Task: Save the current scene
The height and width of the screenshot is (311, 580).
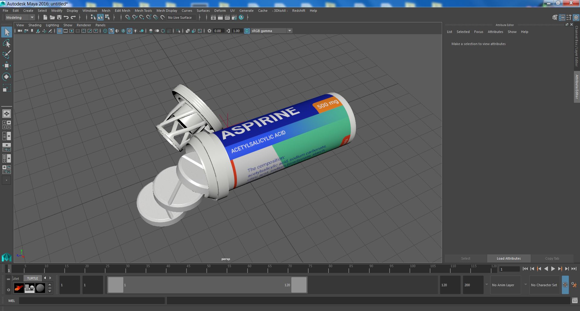Action: click(59, 18)
